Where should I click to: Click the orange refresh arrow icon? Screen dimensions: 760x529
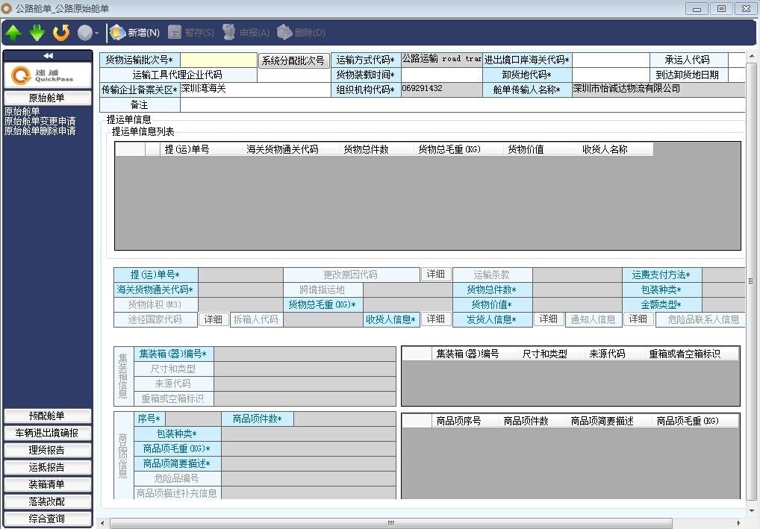click(x=61, y=33)
